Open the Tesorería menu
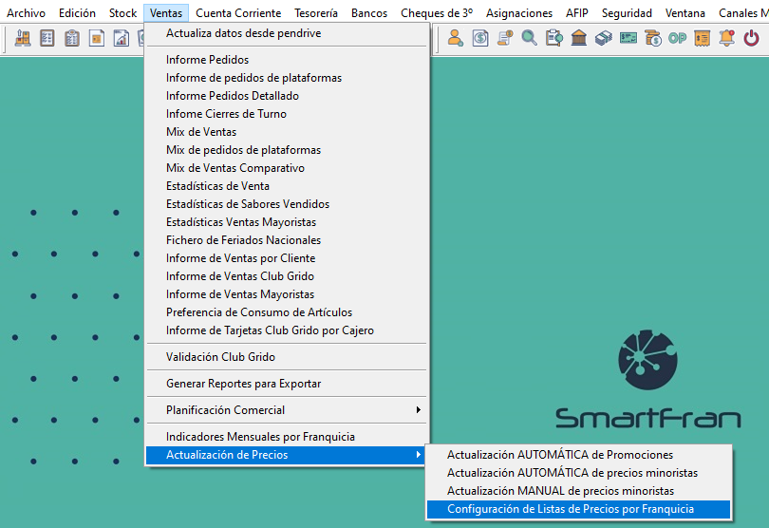Viewport: 769px width, 528px height. coord(316,13)
